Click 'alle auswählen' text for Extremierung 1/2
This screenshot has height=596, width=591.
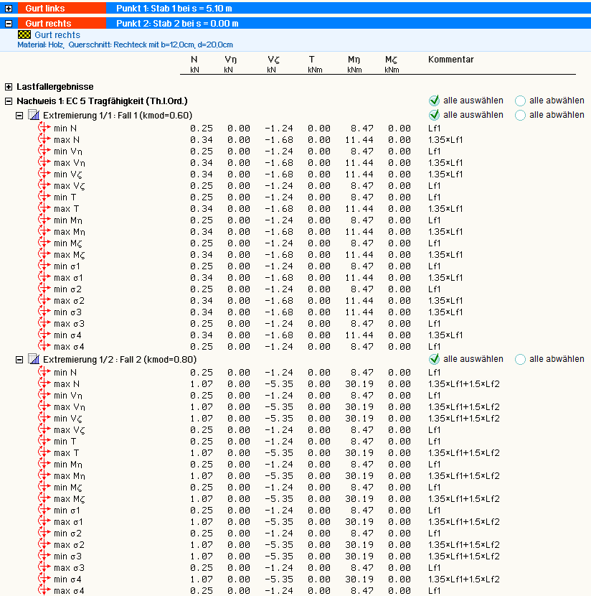(x=473, y=359)
